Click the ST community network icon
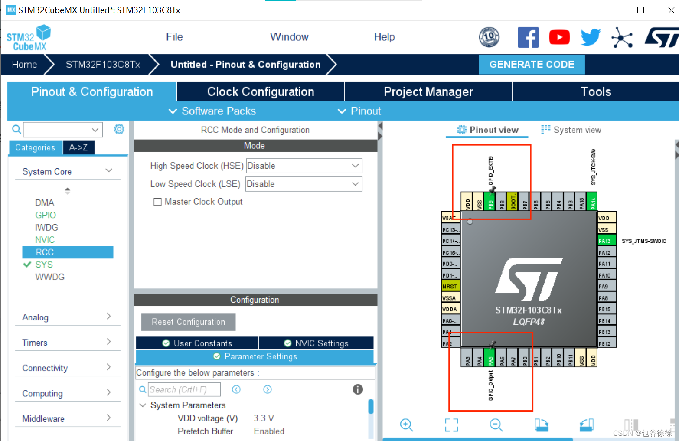Screen dimensions: 679x441 click(622, 37)
